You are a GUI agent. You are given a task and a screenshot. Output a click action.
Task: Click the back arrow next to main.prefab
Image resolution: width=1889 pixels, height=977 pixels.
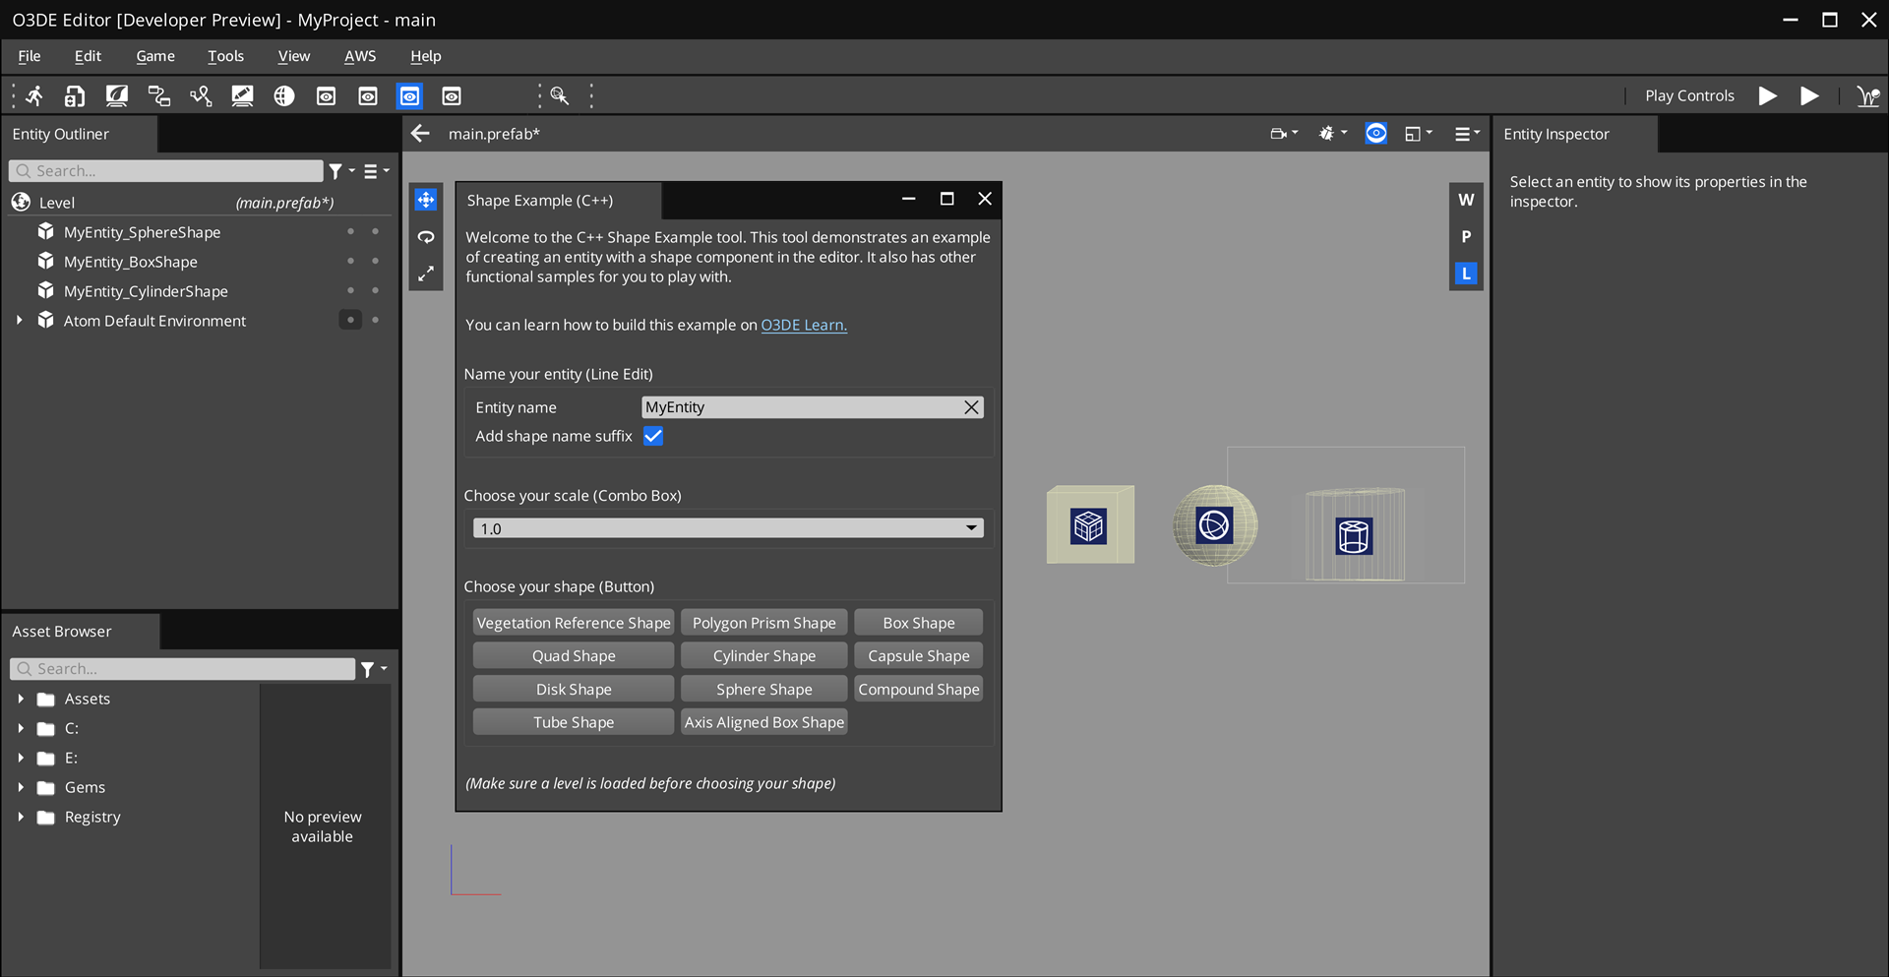tap(421, 134)
